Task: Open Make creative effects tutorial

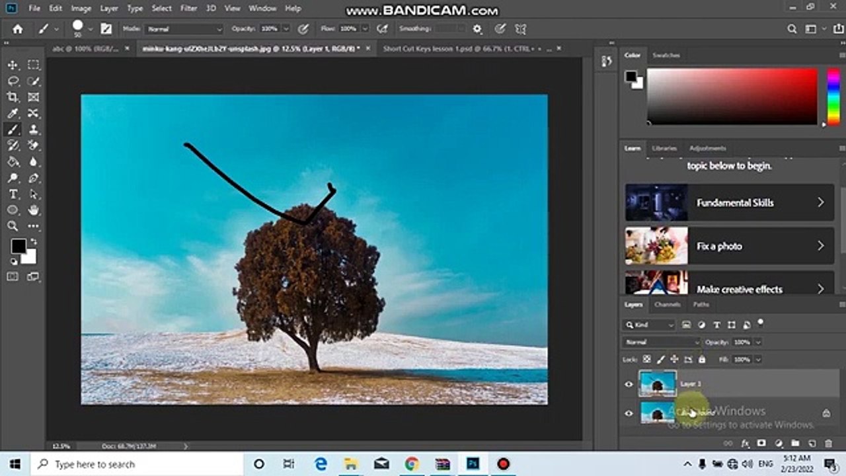Action: click(x=730, y=283)
